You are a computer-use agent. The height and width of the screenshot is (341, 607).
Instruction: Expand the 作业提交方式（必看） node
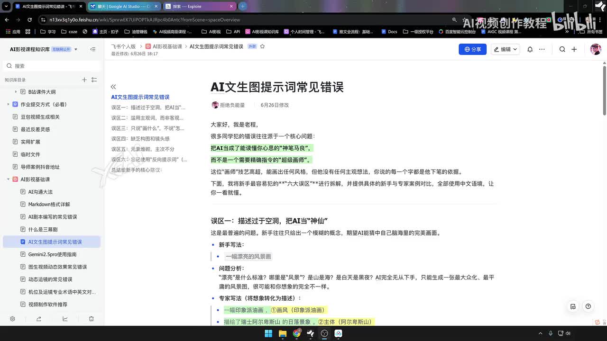[8, 104]
